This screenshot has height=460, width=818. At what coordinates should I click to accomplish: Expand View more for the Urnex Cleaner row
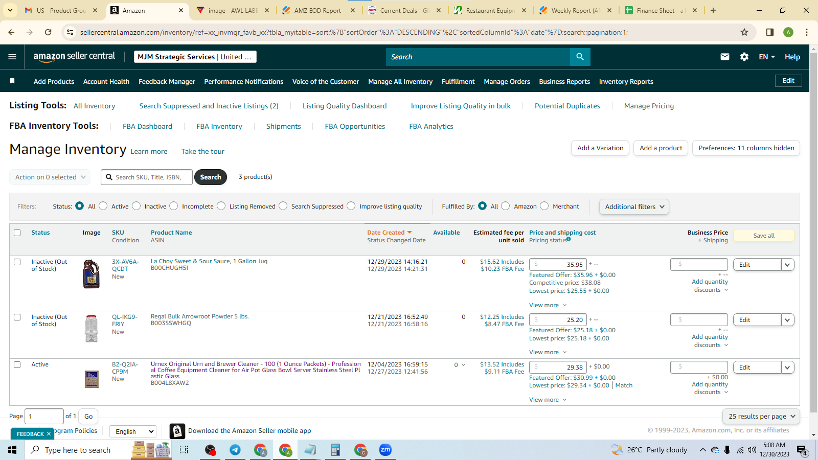[548, 400]
